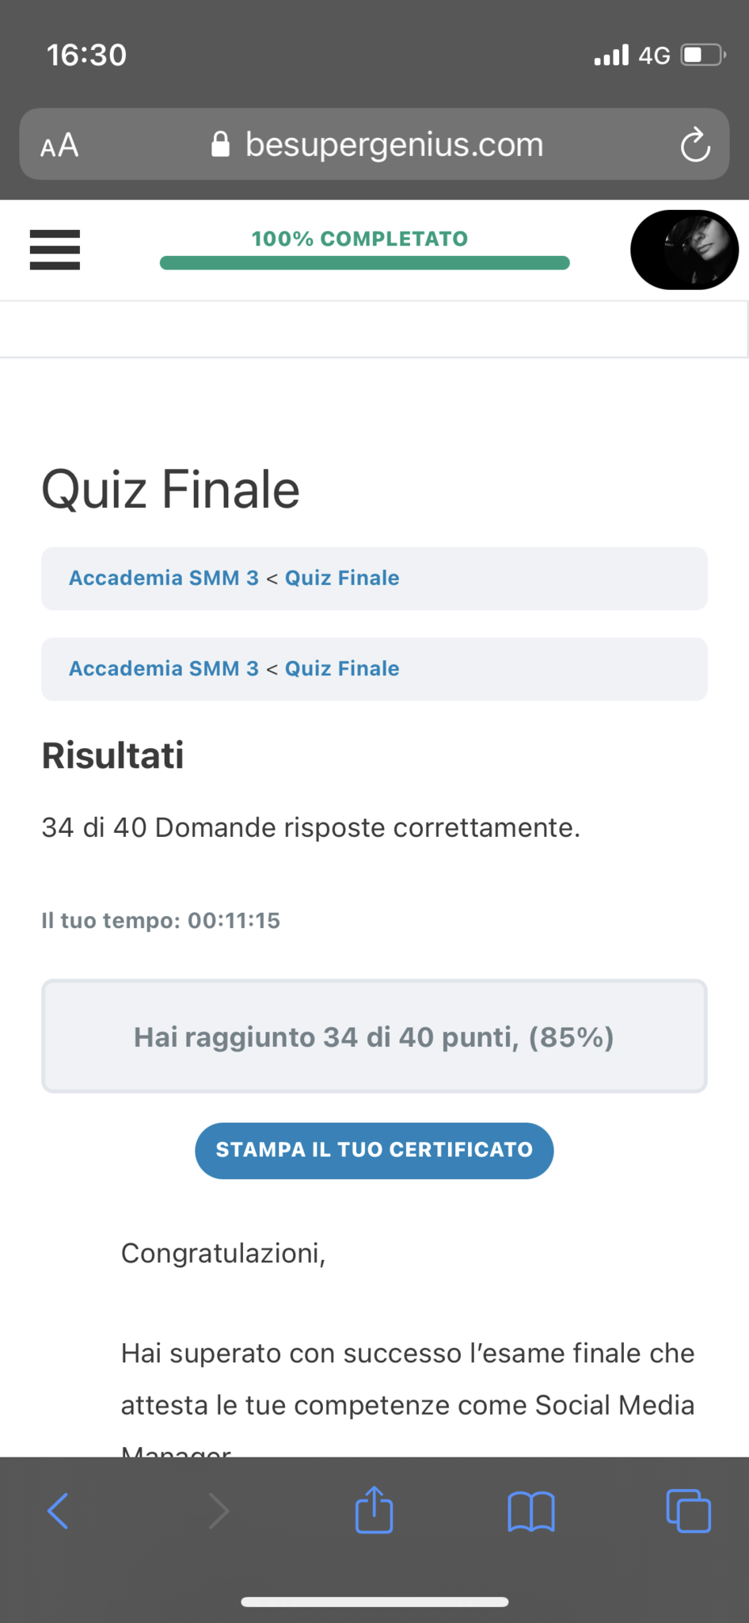749x1623 pixels.
Task: Tap the besupergenius.com address field
Action: (394, 145)
